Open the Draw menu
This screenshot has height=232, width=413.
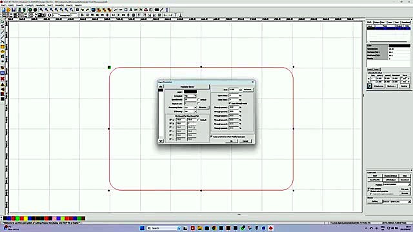[x=19, y=5]
